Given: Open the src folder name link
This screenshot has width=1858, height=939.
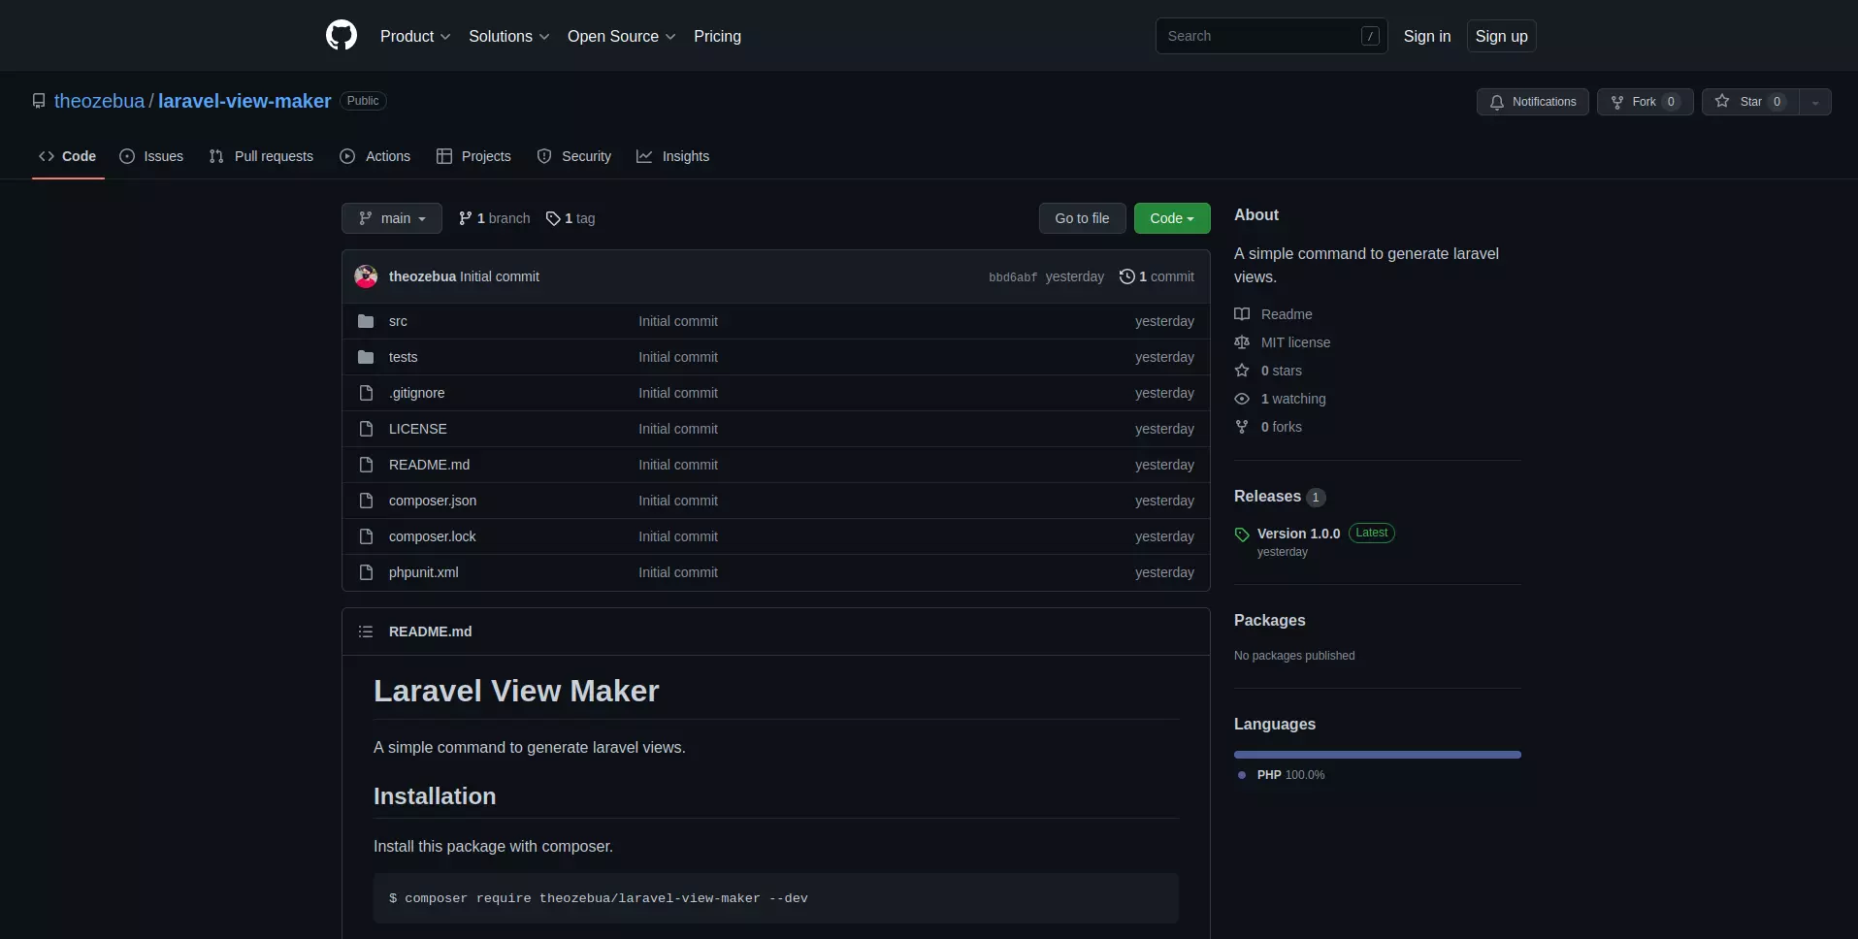Looking at the screenshot, I should tap(398, 321).
